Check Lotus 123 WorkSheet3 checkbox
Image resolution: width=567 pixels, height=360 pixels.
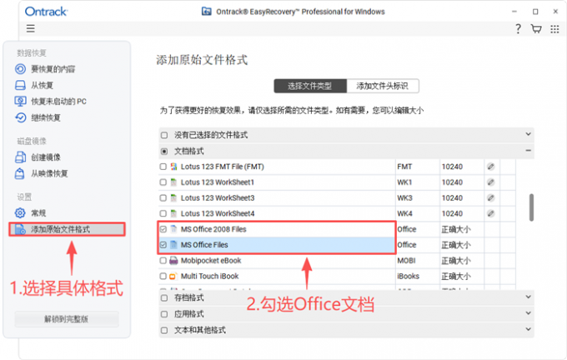163,197
